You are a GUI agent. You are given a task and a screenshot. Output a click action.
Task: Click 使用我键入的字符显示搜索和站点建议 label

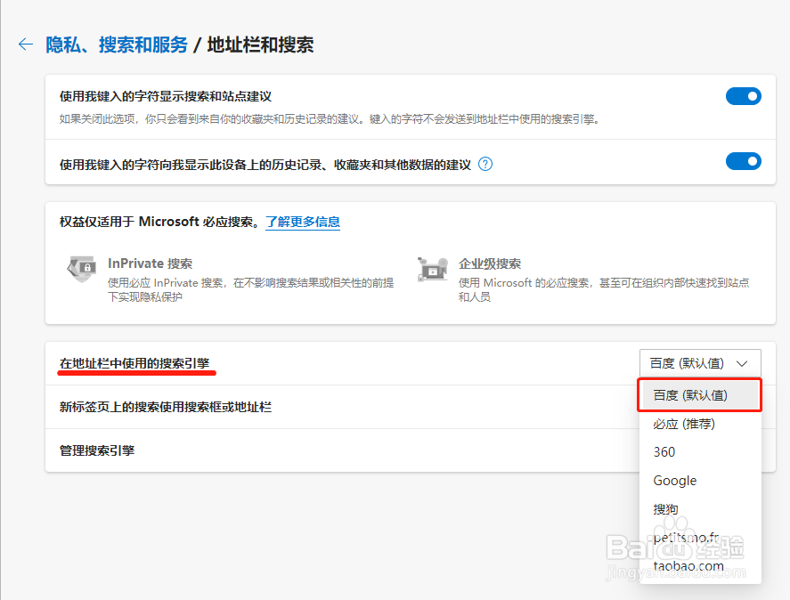click(166, 96)
